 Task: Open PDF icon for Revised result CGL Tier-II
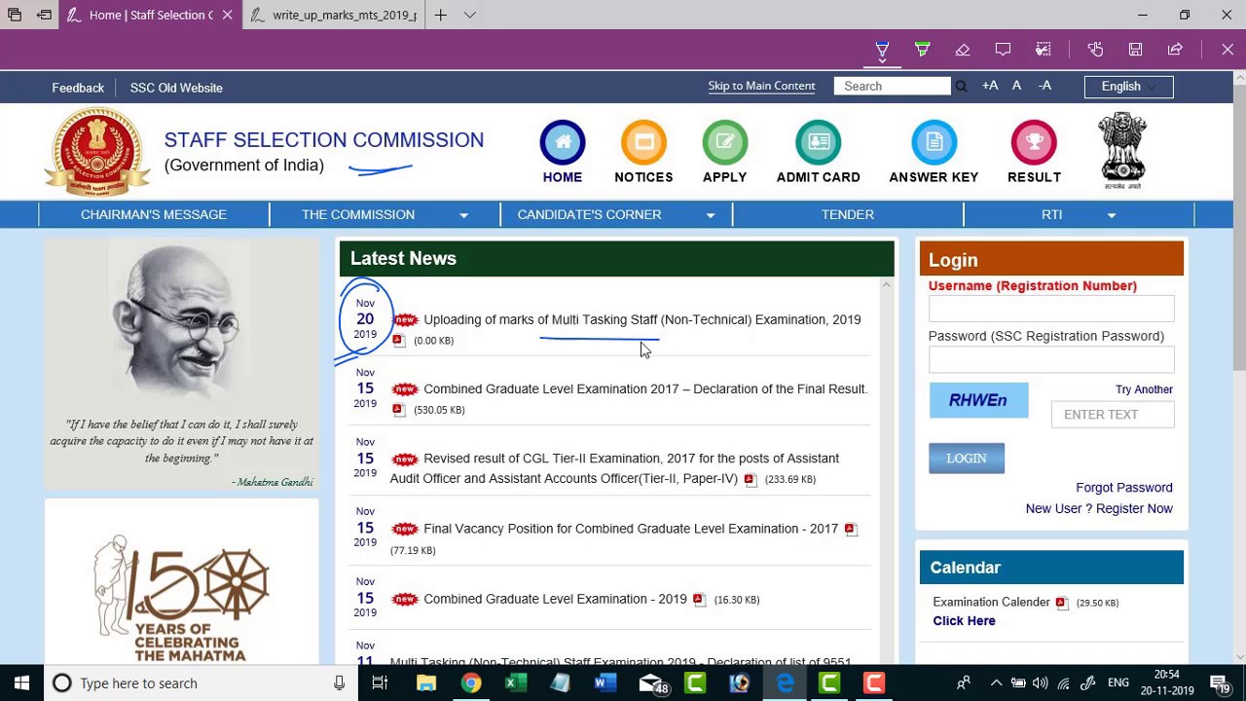tap(750, 479)
